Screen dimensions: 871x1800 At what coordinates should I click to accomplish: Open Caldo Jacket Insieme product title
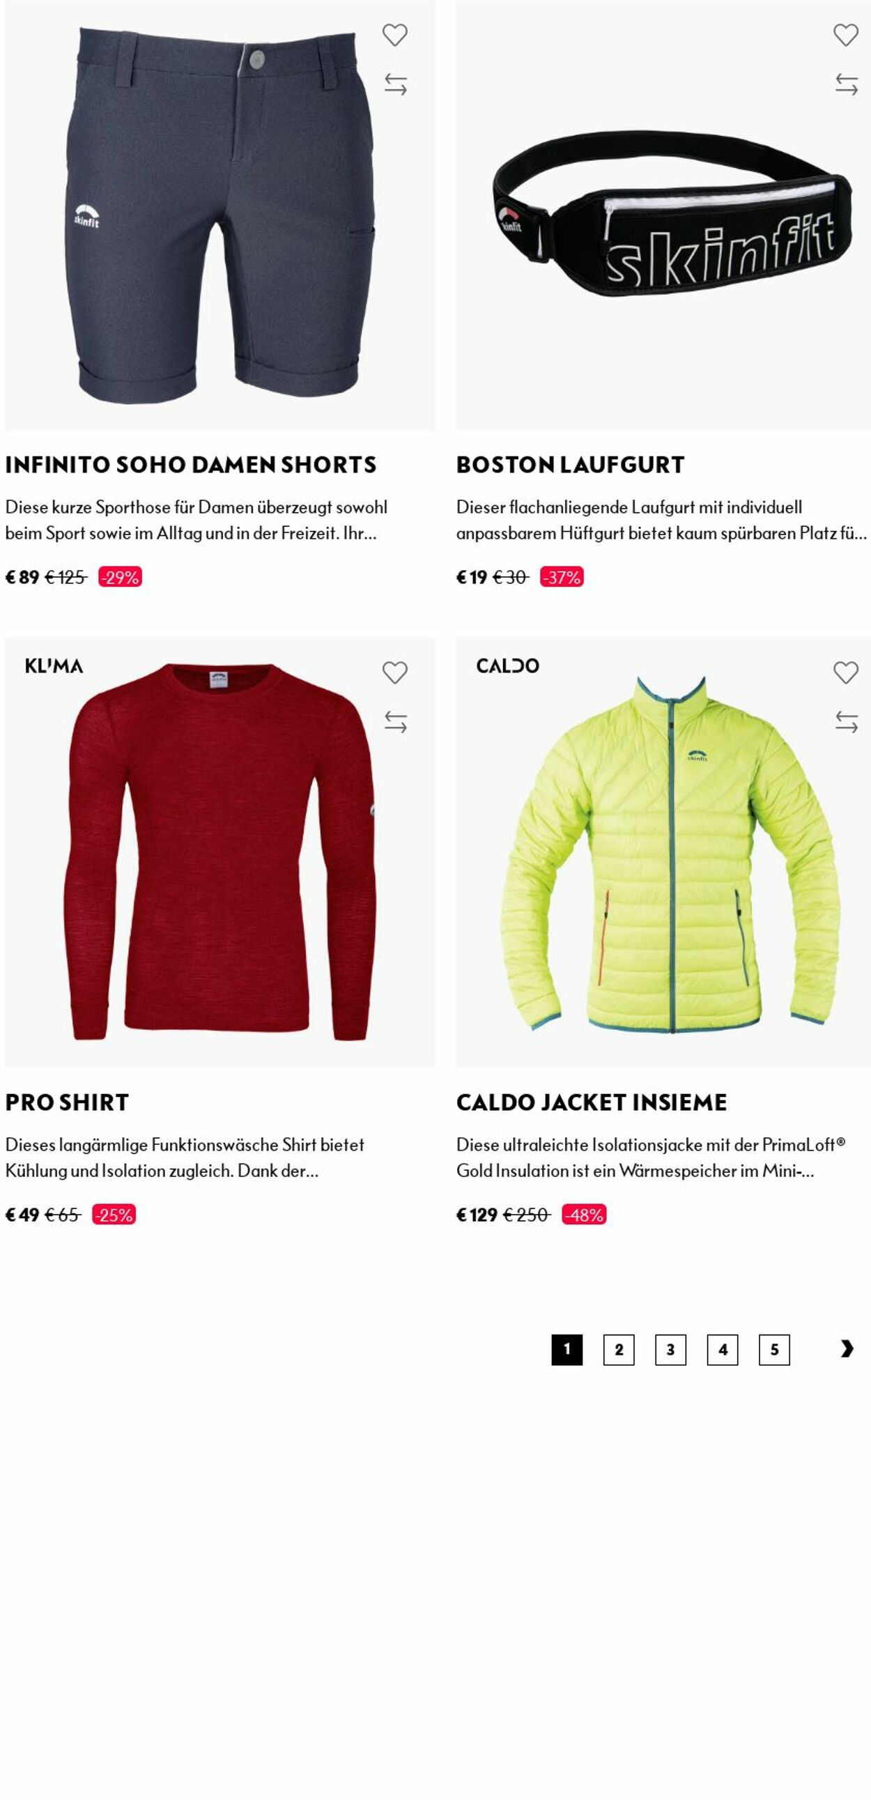[x=592, y=1102]
